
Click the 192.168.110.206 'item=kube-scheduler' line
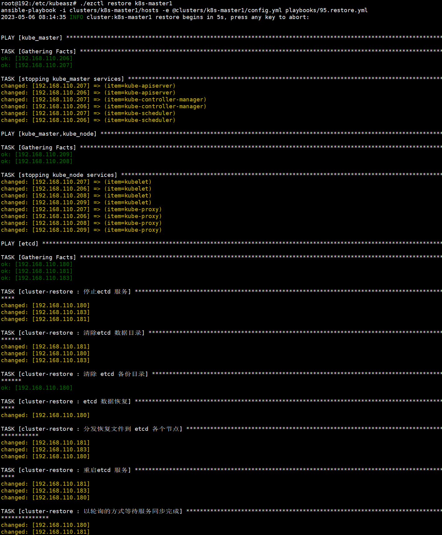[x=88, y=120]
